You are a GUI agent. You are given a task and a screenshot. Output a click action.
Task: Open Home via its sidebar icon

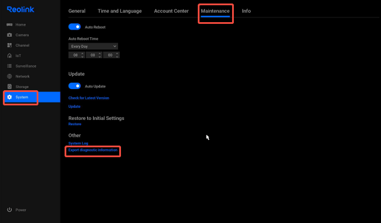coord(9,24)
